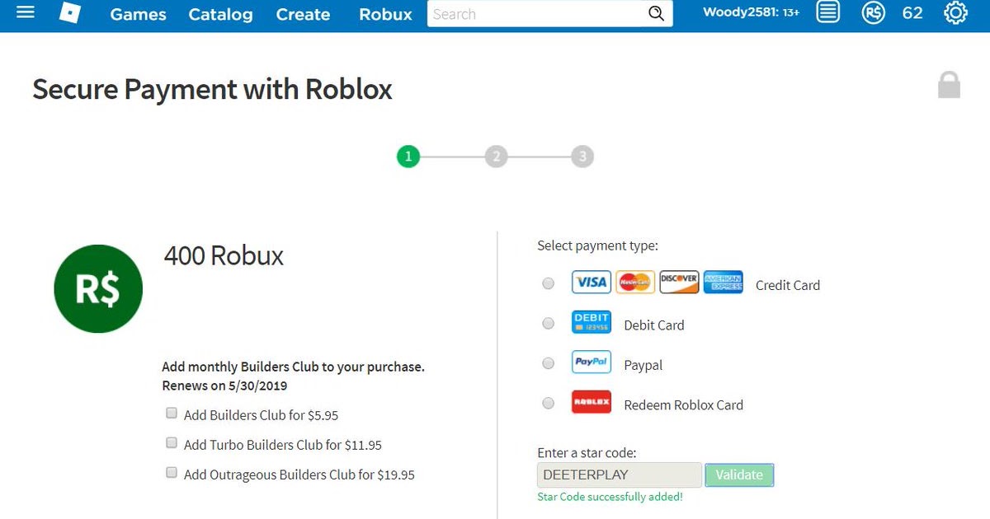Viewport: 990px width, 519px height.
Task: Click the Debit card logo
Action: 592,322
